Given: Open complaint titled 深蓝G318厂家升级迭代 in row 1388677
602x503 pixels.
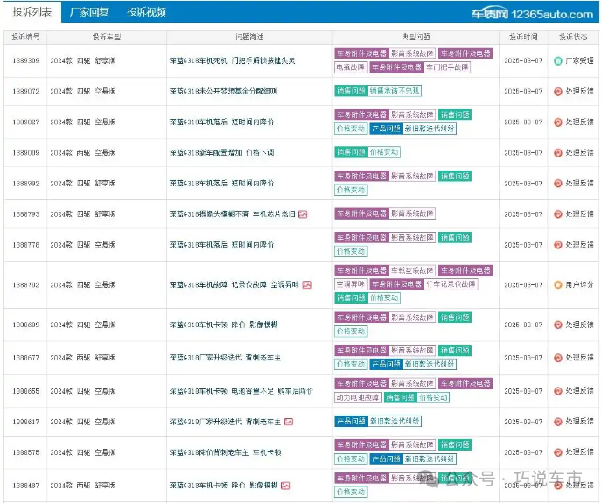Looking at the screenshot, I should click(x=225, y=358).
